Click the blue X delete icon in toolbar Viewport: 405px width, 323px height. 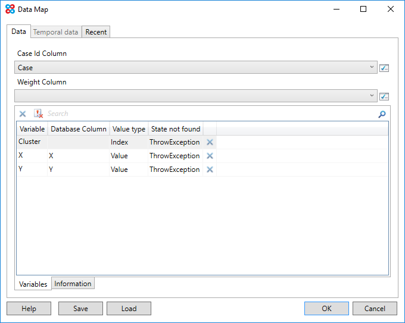tap(23, 114)
